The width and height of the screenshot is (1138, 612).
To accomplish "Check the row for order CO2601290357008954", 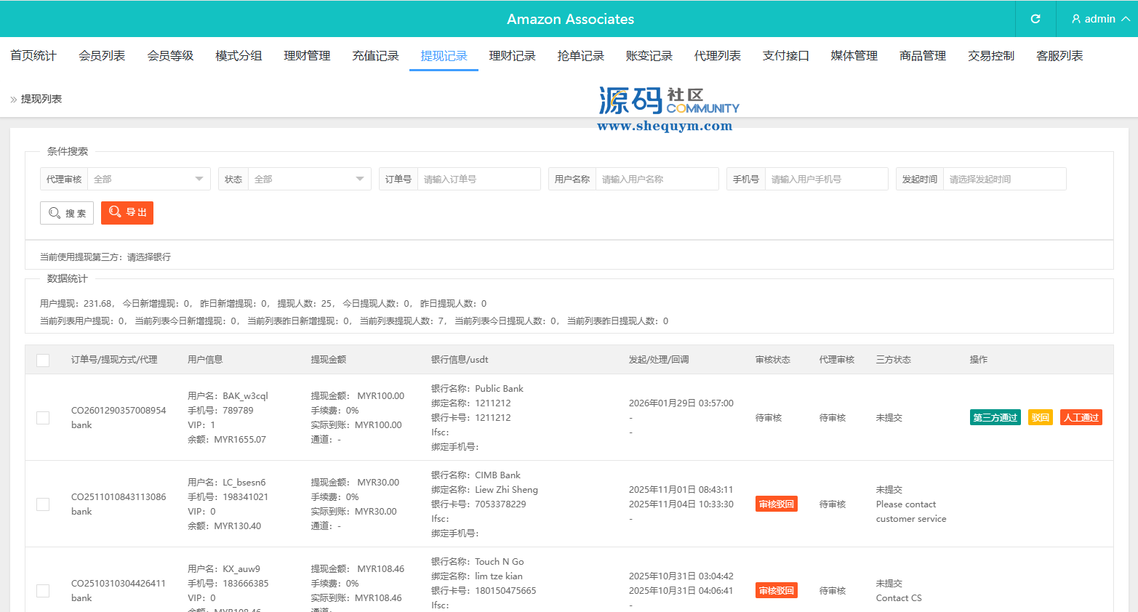I will 43,418.
